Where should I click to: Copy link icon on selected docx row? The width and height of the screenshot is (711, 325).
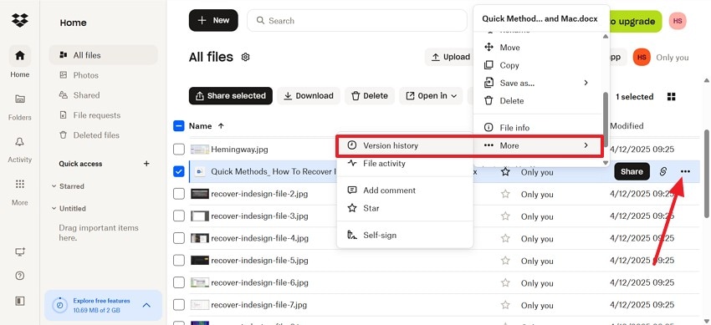663,171
